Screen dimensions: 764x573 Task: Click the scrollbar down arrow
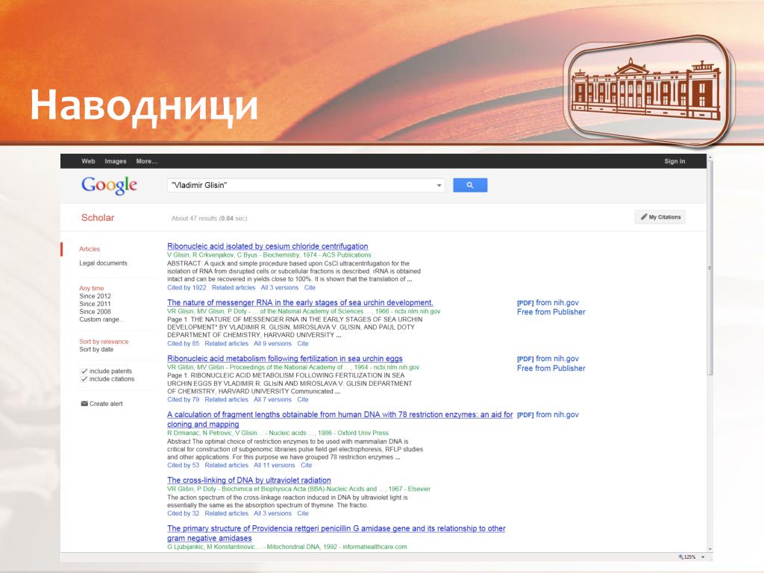[x=710, y=549]
